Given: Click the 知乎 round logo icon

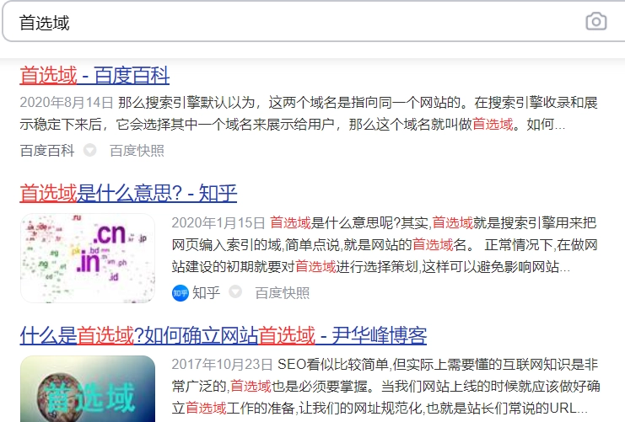Looking at the screenshot, I should click(x=180, y=293).
